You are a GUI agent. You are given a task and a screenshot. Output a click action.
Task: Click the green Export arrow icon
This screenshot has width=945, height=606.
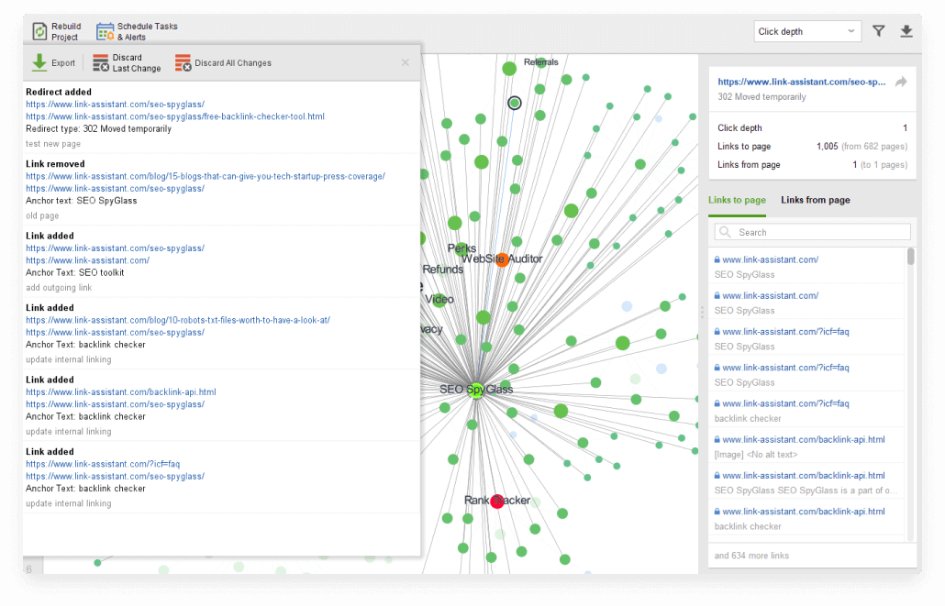39,62
